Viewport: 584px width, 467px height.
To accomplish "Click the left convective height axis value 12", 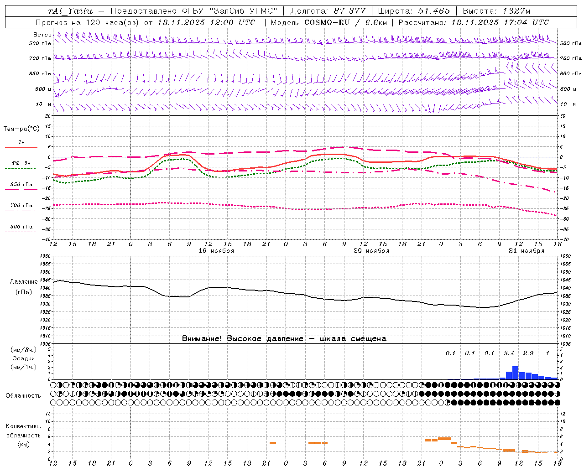I will click(x=49, y=414).
